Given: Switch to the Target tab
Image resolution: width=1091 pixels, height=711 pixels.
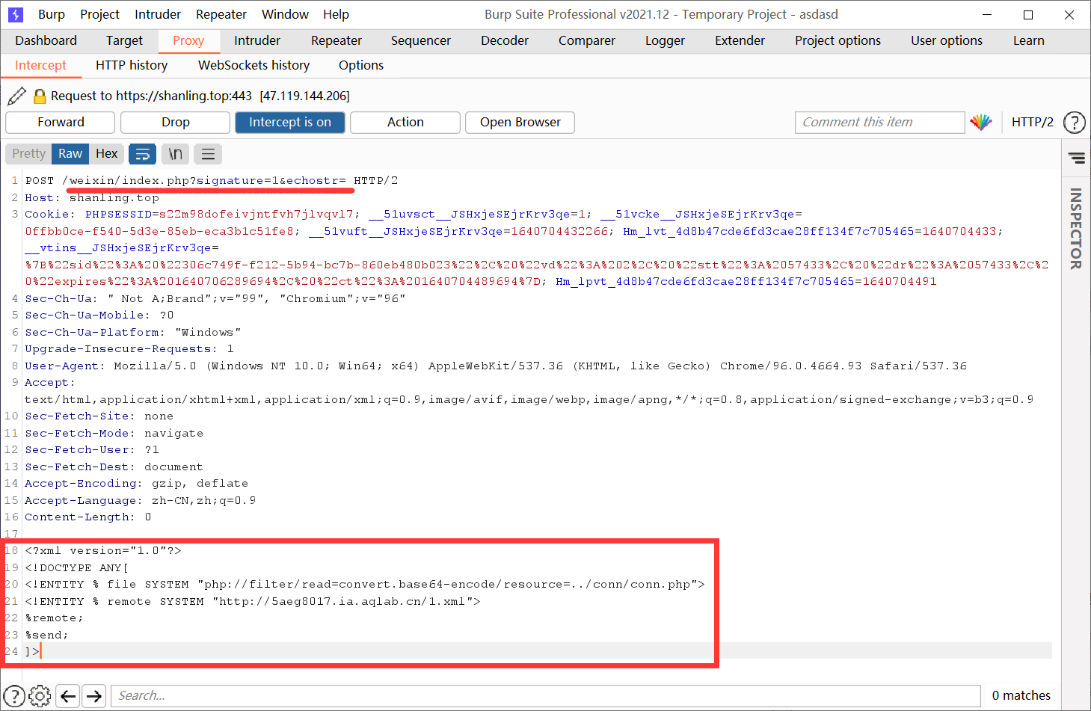Looking at the screenshot, I should pos(124,40).
